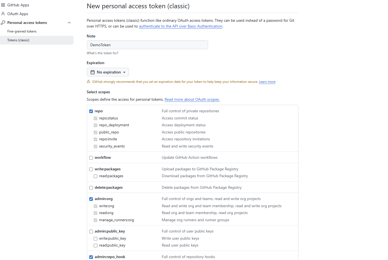Click the Personal access tokens key icon
388x260 pixels.
tap(3, 22)
